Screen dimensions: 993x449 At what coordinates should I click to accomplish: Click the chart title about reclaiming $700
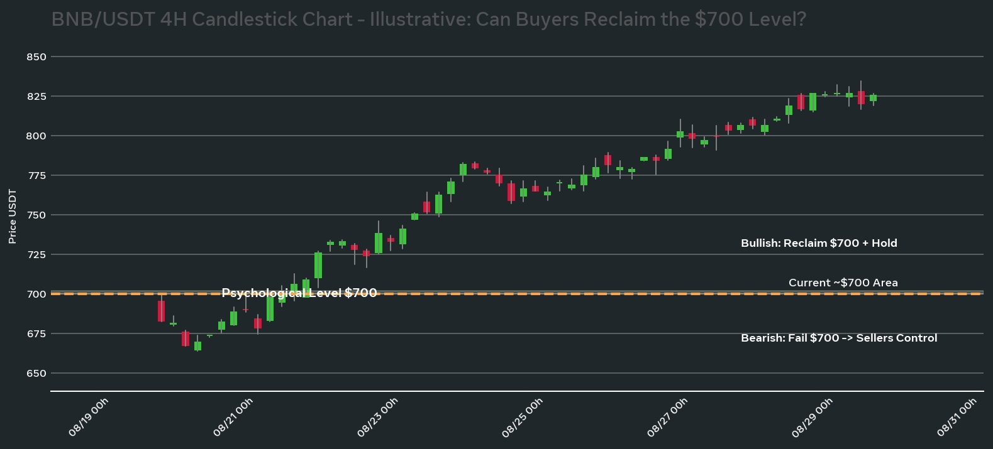(x=428, y=19)
